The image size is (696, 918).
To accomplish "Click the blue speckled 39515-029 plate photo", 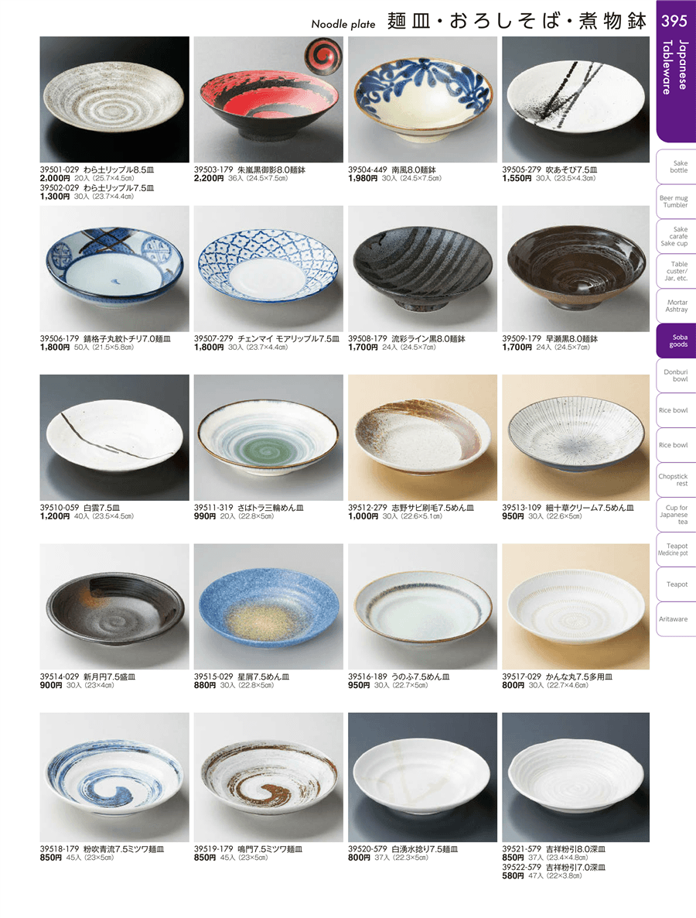I will [x=268, y=607].
